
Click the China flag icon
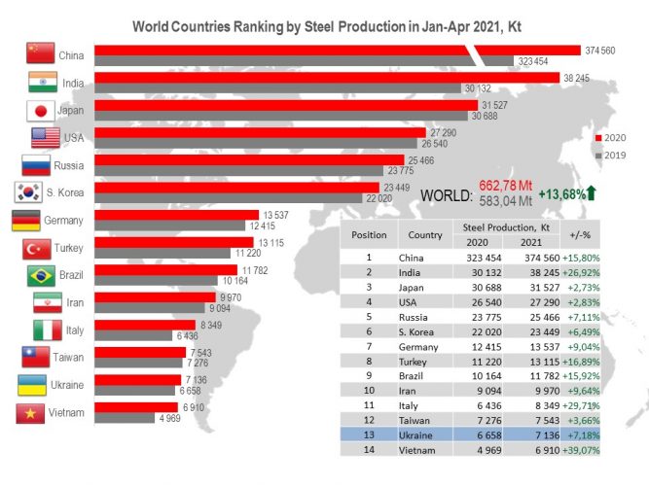click(40, 52)
